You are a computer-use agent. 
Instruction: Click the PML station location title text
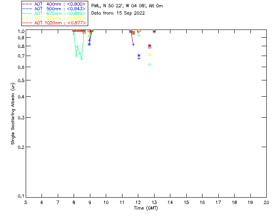click(127, 6)
